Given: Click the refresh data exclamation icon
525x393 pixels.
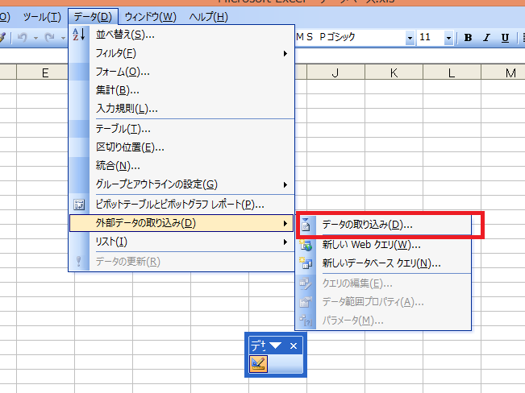Looking at the screenshot, I should [79, 261].
